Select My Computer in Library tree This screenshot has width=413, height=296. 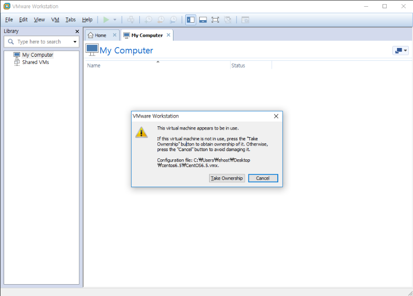tap(38, 55)
